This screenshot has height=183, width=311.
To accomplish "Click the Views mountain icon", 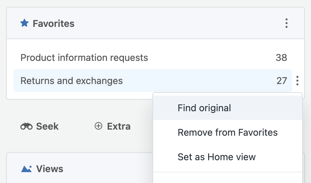I will pyautogui.click(x=26, y=169).
